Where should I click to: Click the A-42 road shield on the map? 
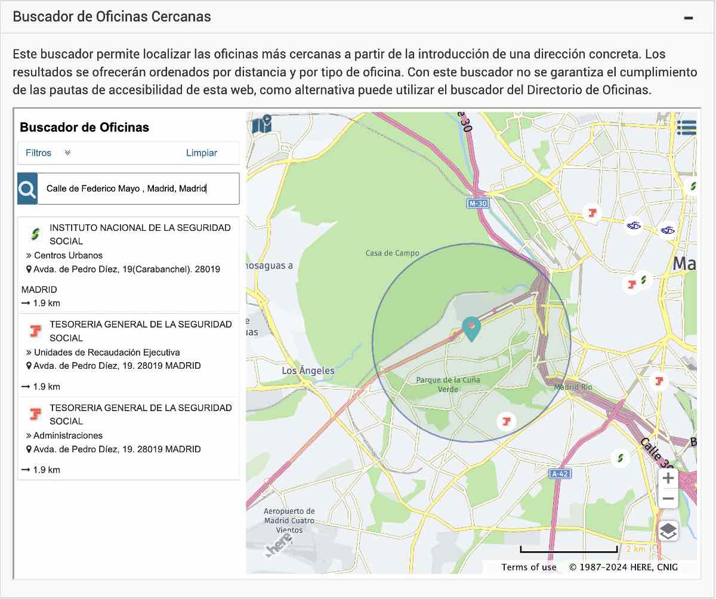point(558,474)
